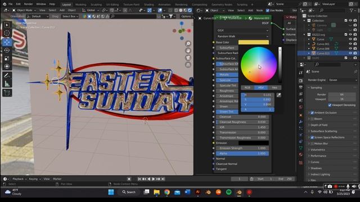
Task: Hide Curve.013 with its eye icon
Action: [350, 53]
